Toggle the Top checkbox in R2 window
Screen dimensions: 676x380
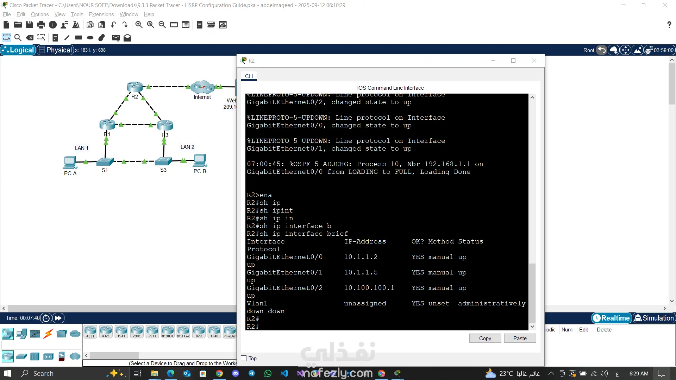point(244,358)
